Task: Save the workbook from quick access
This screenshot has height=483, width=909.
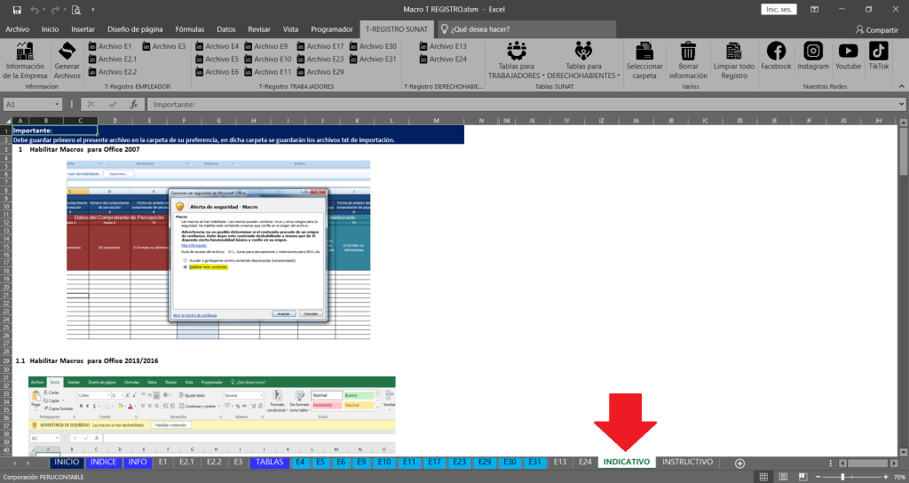Action: [x=17, y=10]
